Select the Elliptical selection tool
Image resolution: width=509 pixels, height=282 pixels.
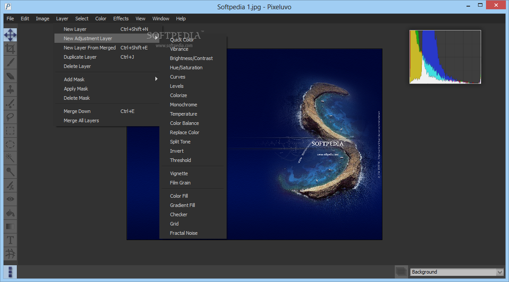pyautogui.click(x=10, y=144)
